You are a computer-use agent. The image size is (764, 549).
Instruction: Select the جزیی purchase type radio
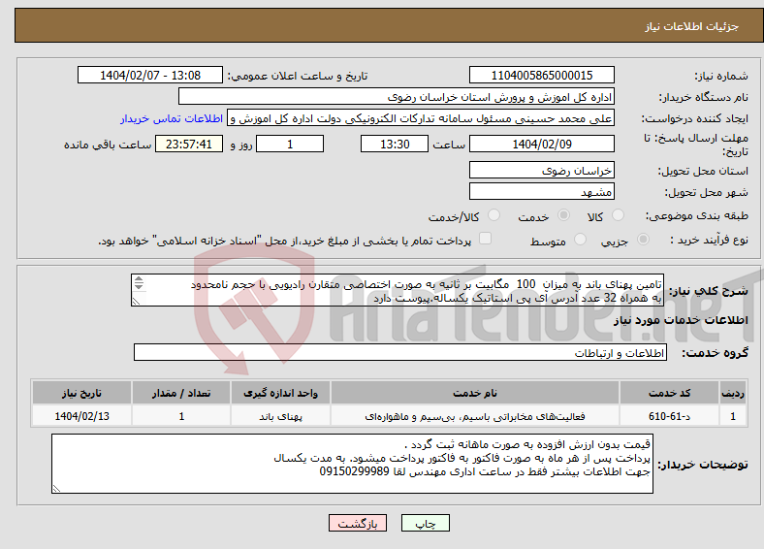pos(643,239)
